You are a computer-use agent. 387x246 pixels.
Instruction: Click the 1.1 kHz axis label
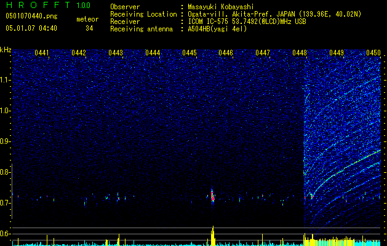click(x=5, y=80)
